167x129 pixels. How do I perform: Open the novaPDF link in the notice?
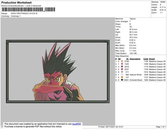pos(77,124)
